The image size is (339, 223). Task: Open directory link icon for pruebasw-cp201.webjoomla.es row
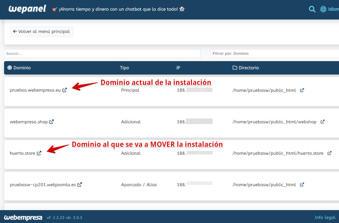[x=302, y=185]
